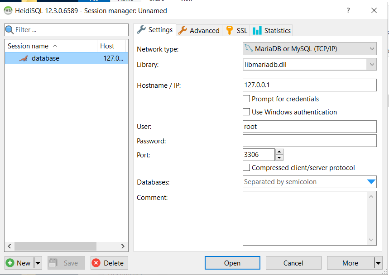Toggle Compressed client/server protocol
Image resolution: width=389 pixels, height=275 pixels.
pos(246,168)
